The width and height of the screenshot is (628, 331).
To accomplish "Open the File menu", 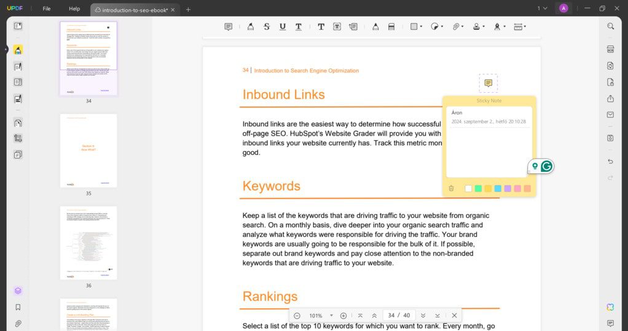I will tap(47, 9).
